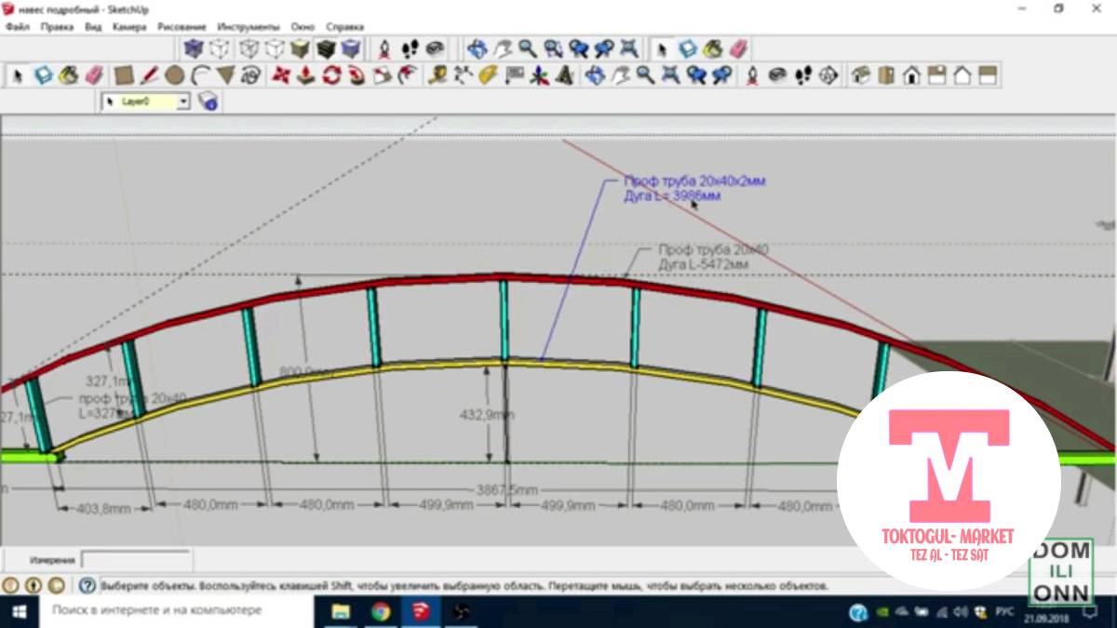Image resolution: width=1117 pixels, height=628 pixels.
Task: Expand the Layer0 dropdown arrow
Action: (183, 100)
